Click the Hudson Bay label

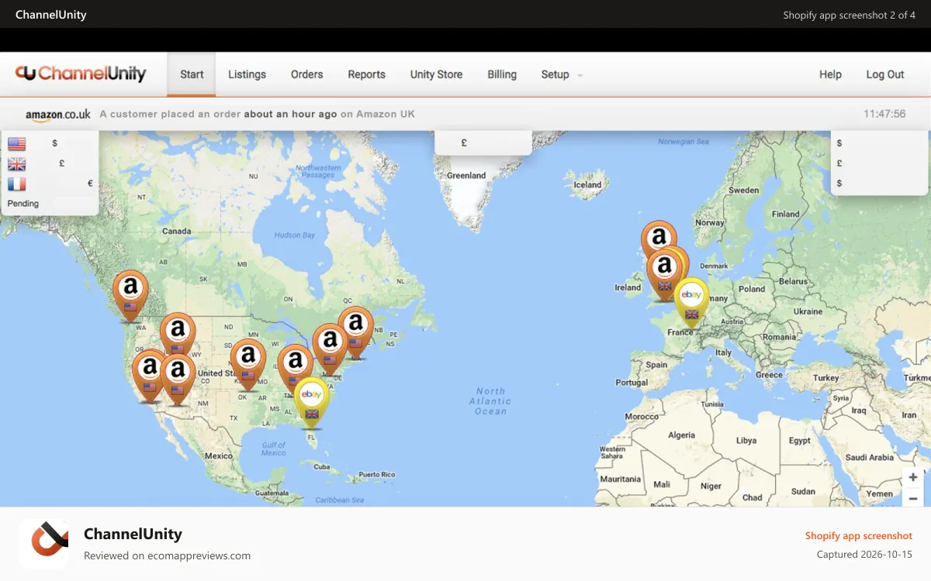pos(295,235)
